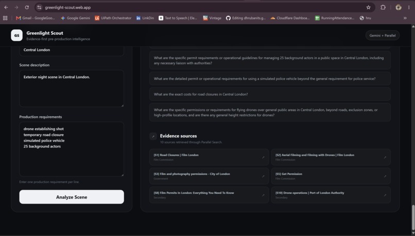Open LinkDin bookmark
This screenshot has height=236, width=415.
[145, 18]
